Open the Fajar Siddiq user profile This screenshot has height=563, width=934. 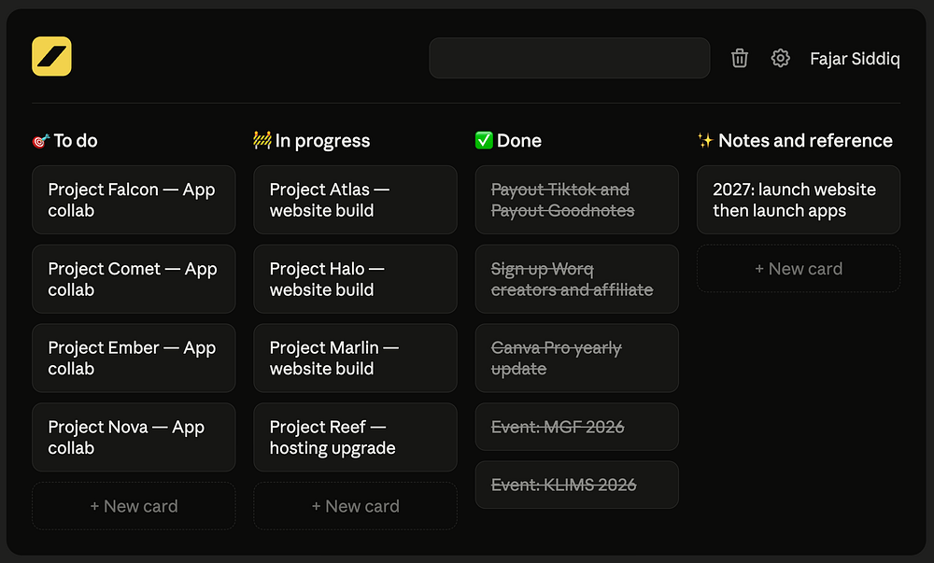(855, 59)
